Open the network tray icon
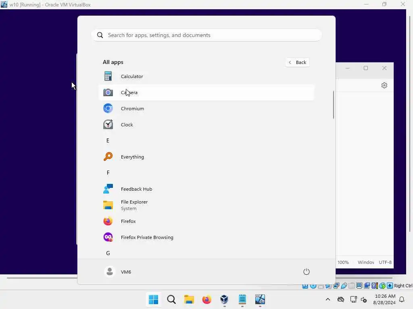This screenshot has height=309, width=413. point(353,299)
